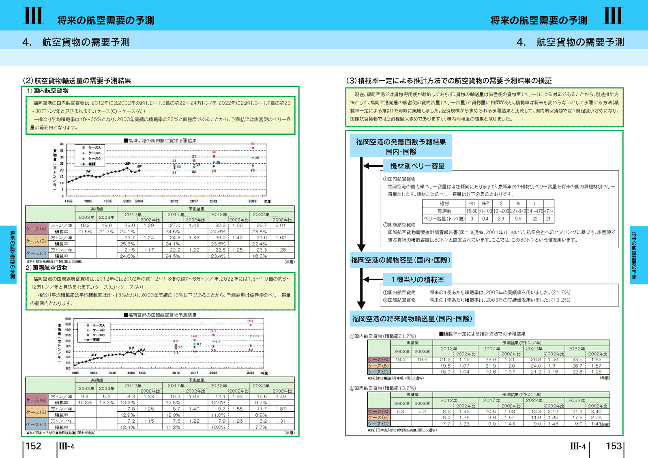
Task: Click page number 152
Action: tap(33, 446)
